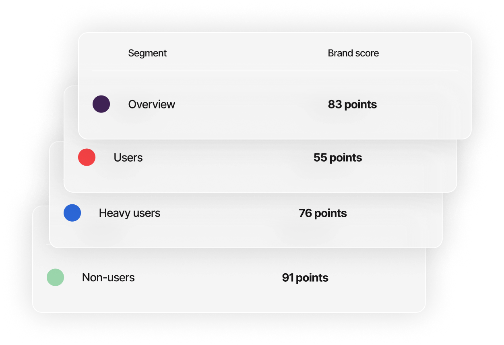Click the red Users dot
The height and width of the screenshot is (345, 504).
tap(87, 157)
